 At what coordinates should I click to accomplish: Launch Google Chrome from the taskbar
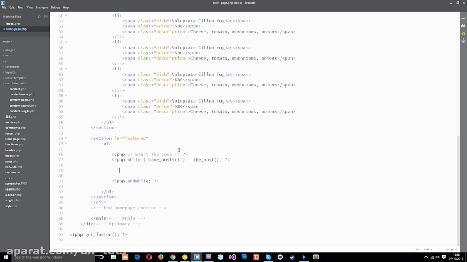click(x=173, y=257)
